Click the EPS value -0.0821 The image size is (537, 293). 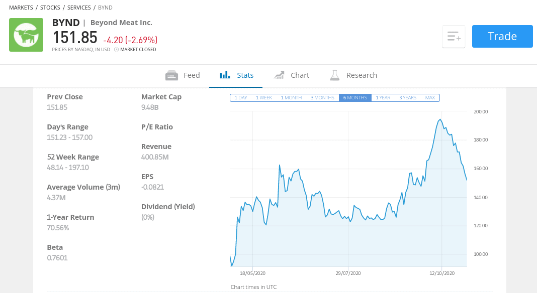coord(152,187)
